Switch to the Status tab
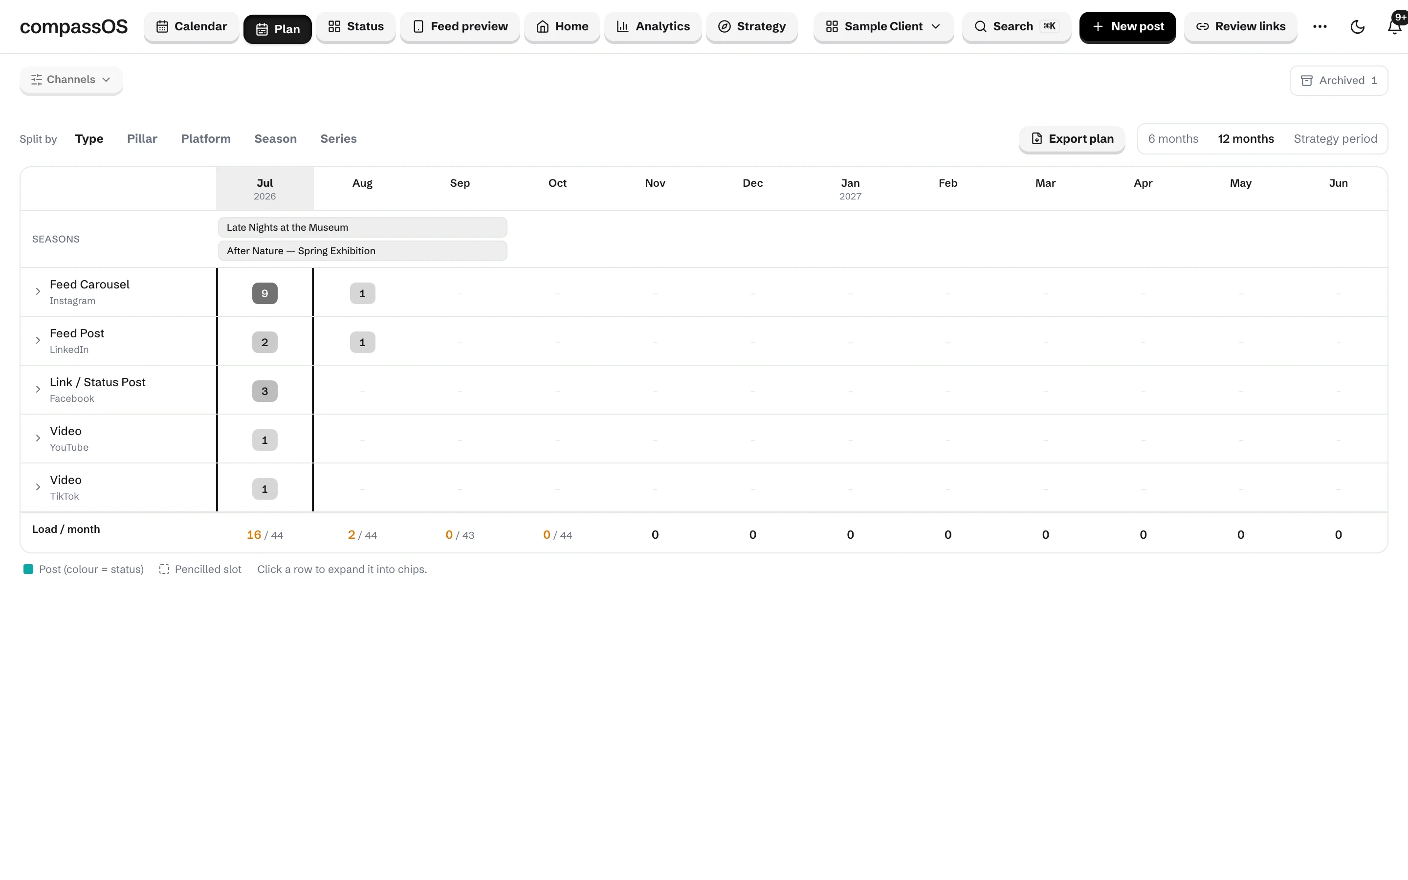Viewport: 1408px width, 880px height. 355,27
